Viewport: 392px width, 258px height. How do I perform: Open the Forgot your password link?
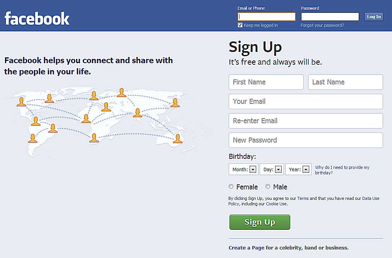tap(322, 25)
